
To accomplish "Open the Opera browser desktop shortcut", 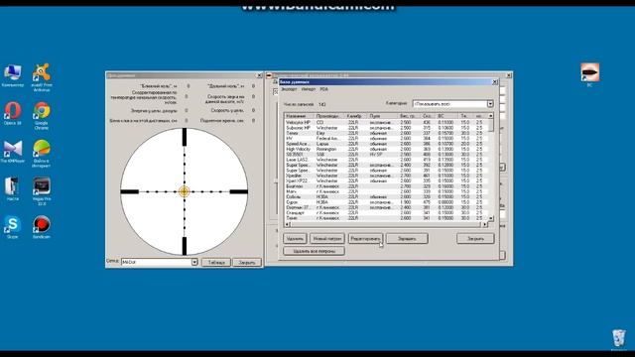I will [13, 113].
